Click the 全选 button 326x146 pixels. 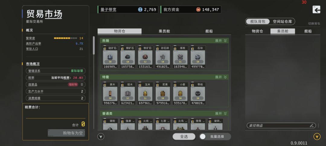(x=184, y=136)
